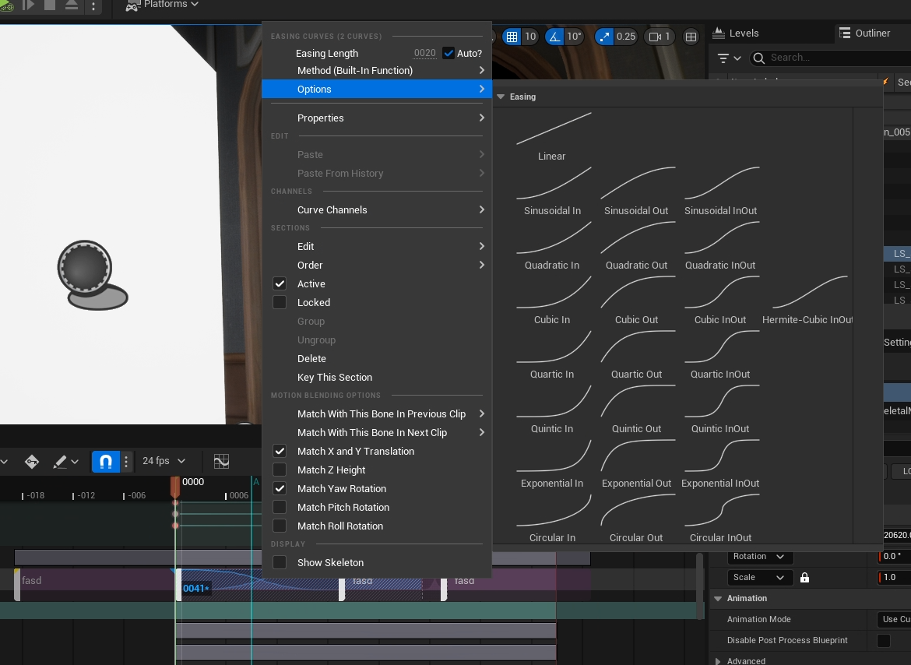This screenshot has height=665, width=911.
Task: Open the sections Edit submenu
Action: [377, 246]
